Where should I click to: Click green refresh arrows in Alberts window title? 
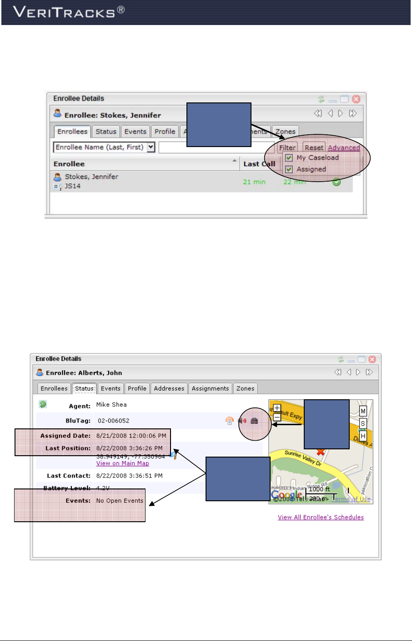341,359
